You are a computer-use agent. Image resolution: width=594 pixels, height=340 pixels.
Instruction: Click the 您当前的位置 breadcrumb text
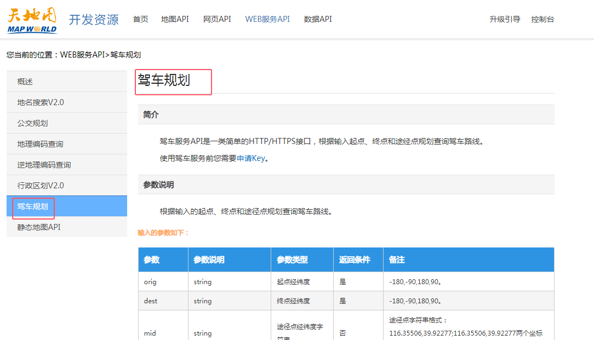pos(29,55)
